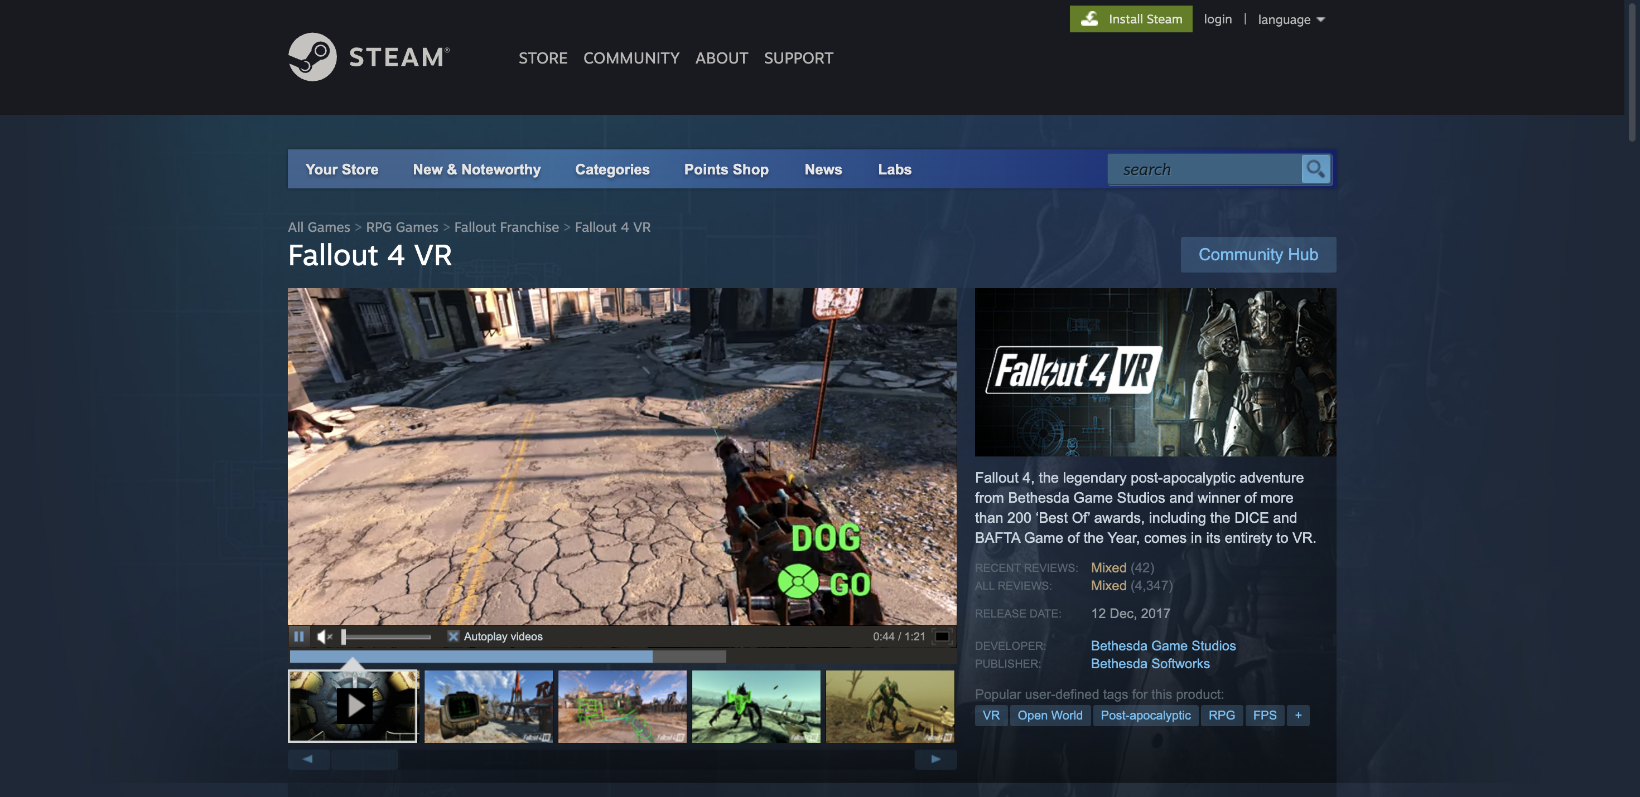Click the release date 12 Dec, 2017
Viewport: 1640px width, 797px height.
click(x=1130, y=613)
